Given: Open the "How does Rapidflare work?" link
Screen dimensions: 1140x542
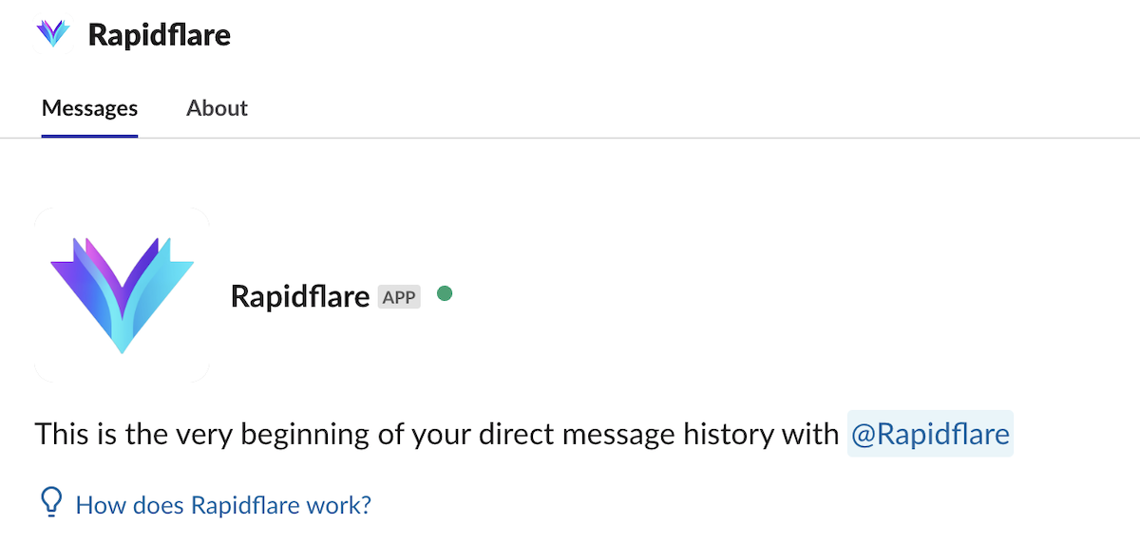Looking at the screenshot, I should pos(223,505).
